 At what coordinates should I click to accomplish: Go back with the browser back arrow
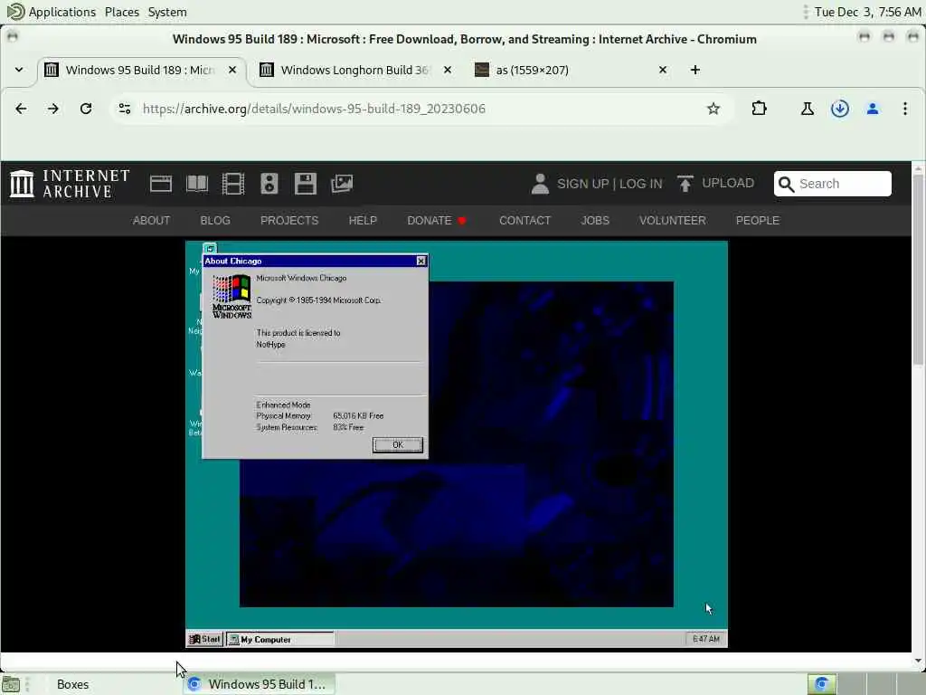[x=21, y=109]
